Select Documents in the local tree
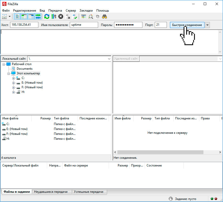This screenshot has height=202, width=223. coord(24,69)
